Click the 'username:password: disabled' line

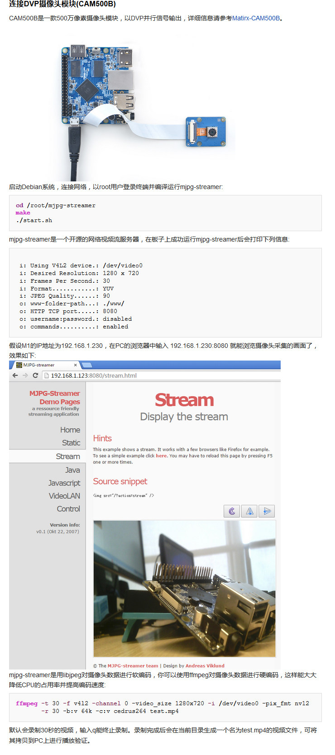coord(76,319)
